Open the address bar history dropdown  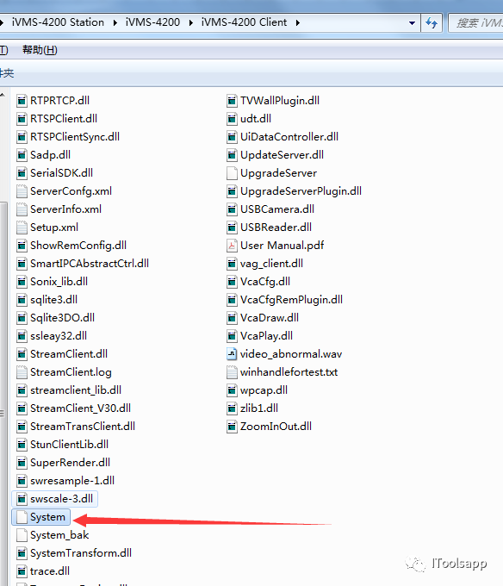click(x=412, y=23)
